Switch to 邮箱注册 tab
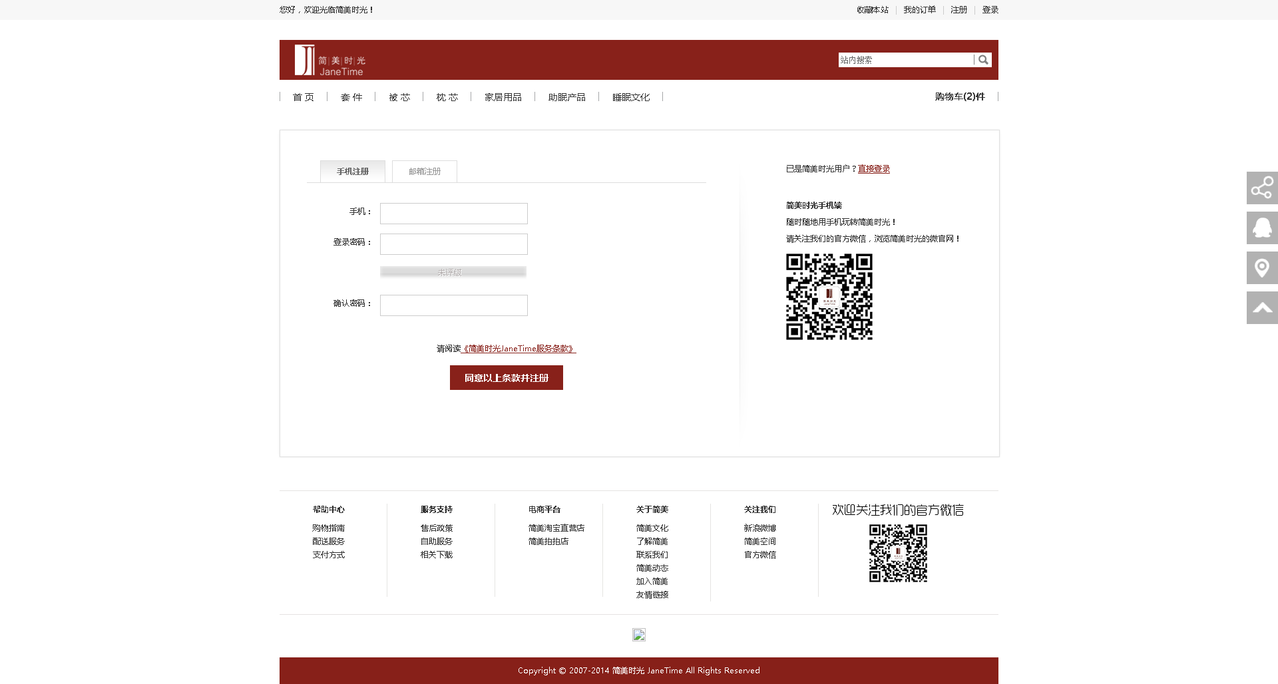 (x=425, y=172)
